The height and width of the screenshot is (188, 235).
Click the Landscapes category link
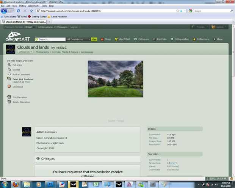point(87,52)
